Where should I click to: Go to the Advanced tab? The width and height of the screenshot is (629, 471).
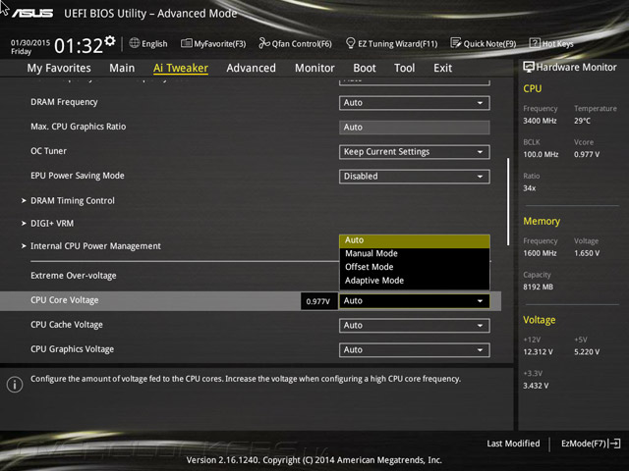(252, 68)
